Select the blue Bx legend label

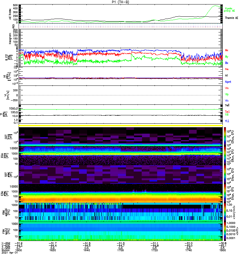point(227,63)
